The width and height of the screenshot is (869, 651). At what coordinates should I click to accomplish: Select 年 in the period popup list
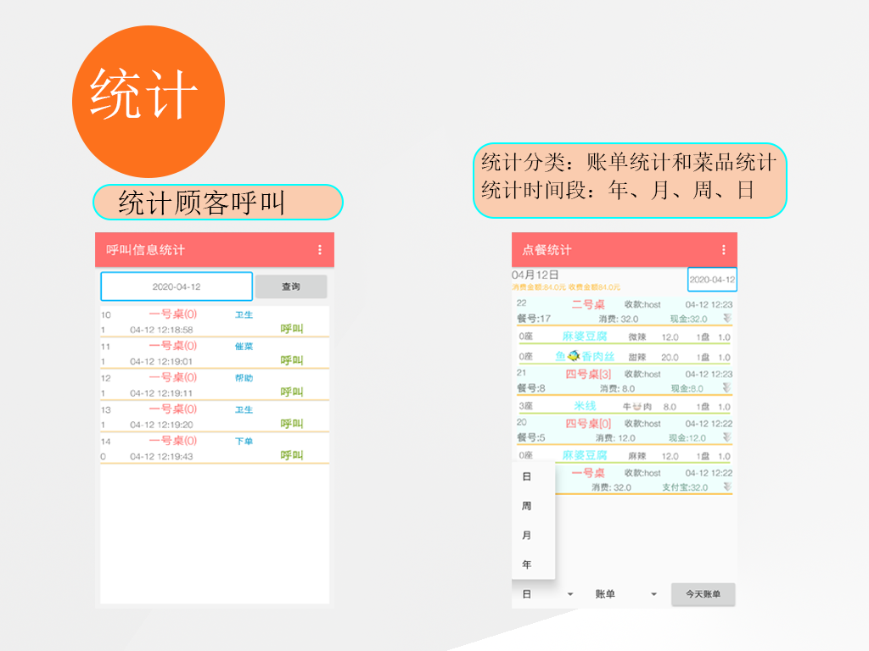527,565
